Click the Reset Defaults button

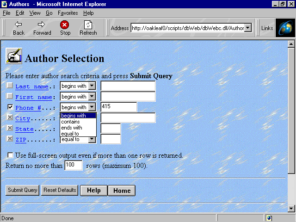tap(60, 190)
